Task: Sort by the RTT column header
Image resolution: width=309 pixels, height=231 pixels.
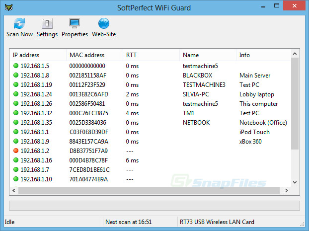Action: tap(151, 55)
